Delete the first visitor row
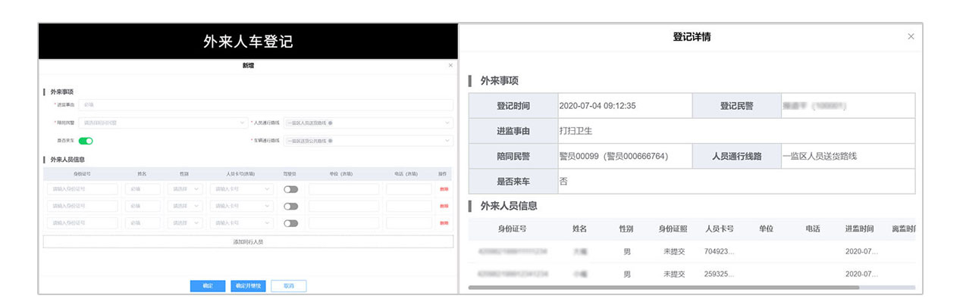This screenshot has width=963, height=308. 444,189
